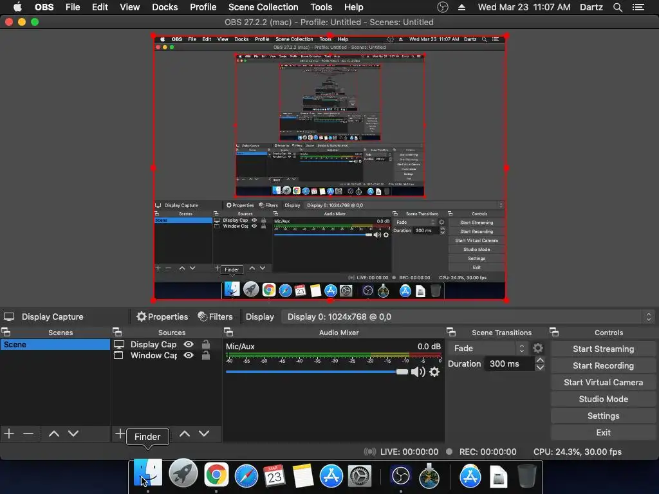Open Google Chrome in the dock
This screenshot has width=659, height=494.
[x=216, y=475]
